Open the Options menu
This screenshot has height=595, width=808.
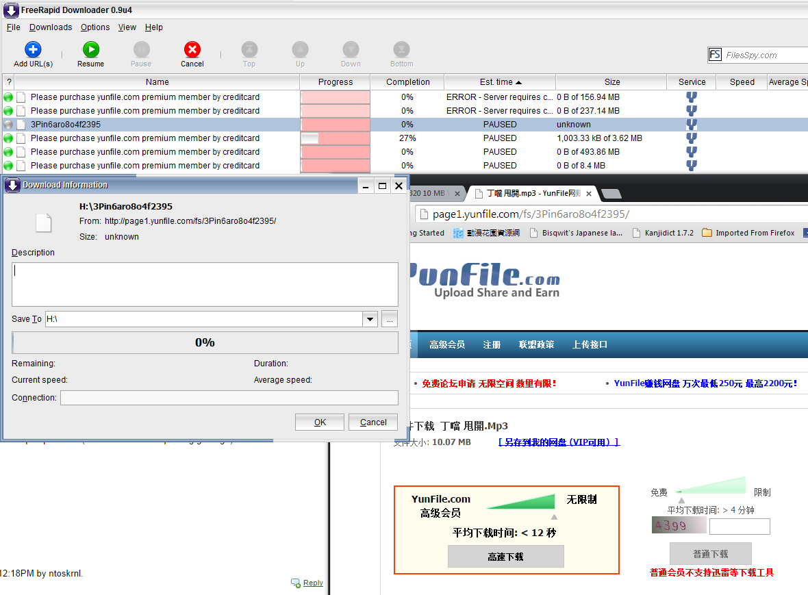pos(95,27)
